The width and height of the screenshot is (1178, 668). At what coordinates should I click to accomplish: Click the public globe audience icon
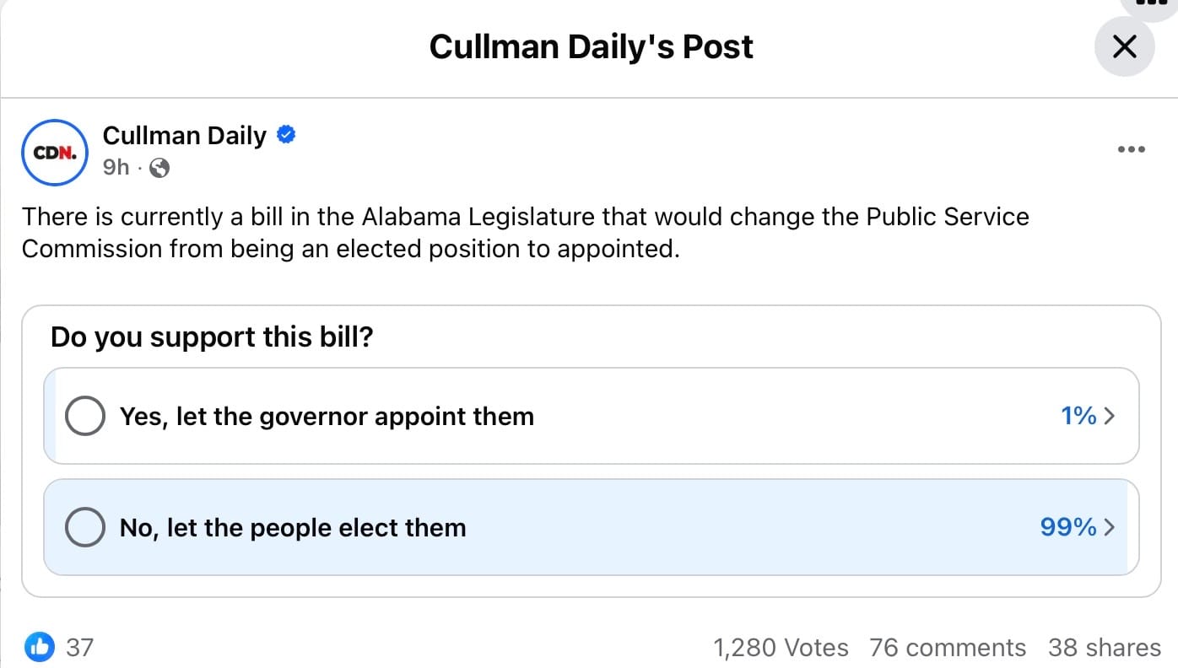[x=159, y=168]
